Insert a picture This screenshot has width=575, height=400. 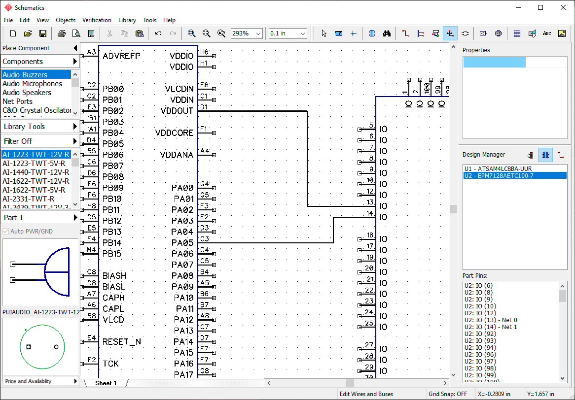pos(562,33)
